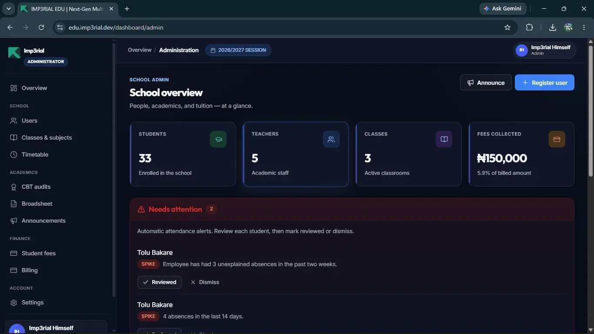The width and height of the screenshot is (594, 334).
Task: Click the Announce button
Action: click(x=486, y=83)
